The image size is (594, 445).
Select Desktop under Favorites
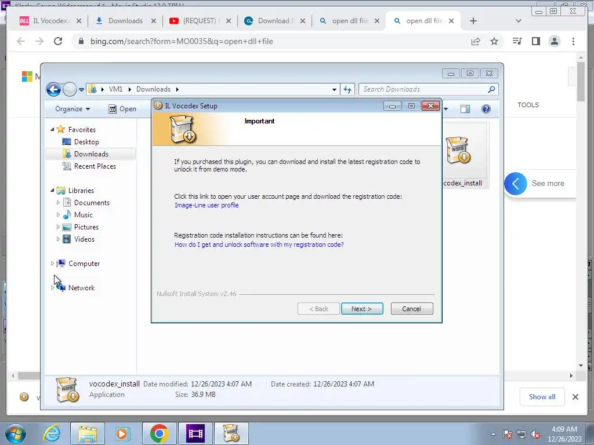86,142
